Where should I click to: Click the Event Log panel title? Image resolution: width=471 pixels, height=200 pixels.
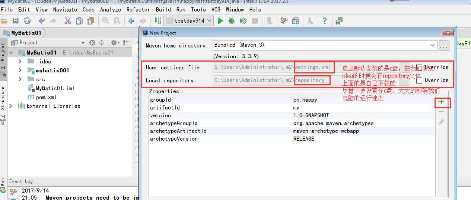[x=21, y=181]
